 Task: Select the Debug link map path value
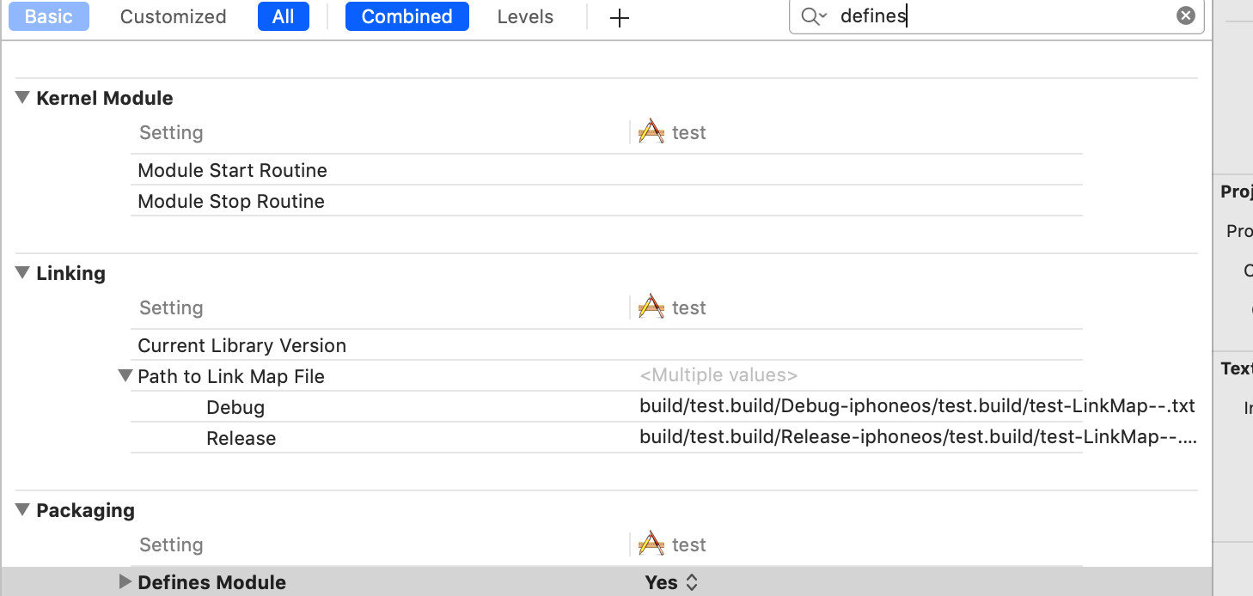916,407
